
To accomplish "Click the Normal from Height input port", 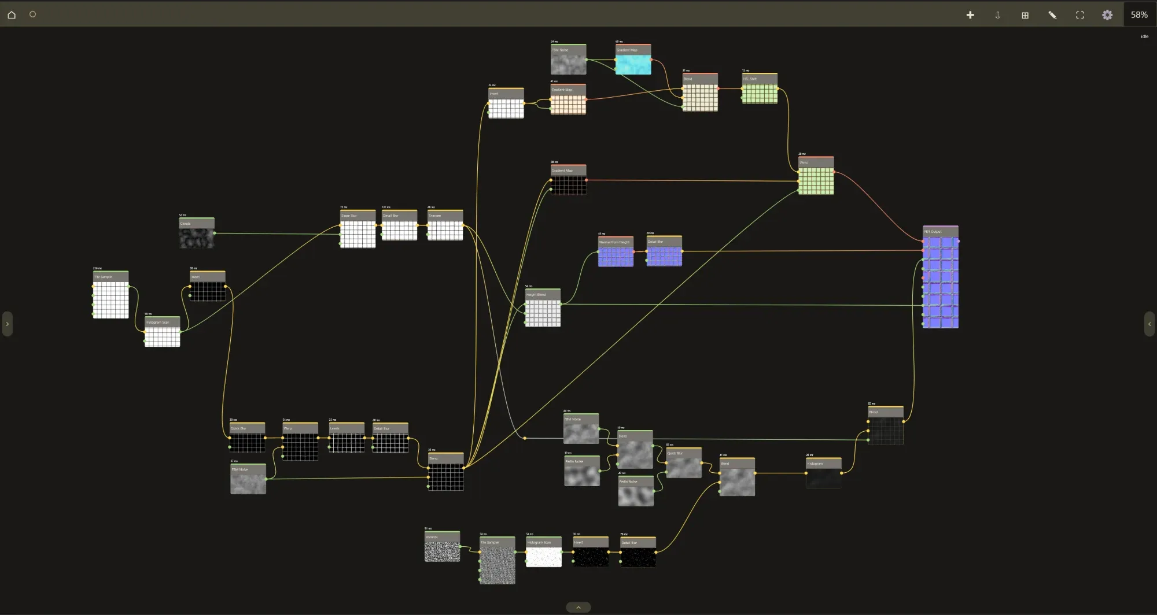I will point(598,251).
